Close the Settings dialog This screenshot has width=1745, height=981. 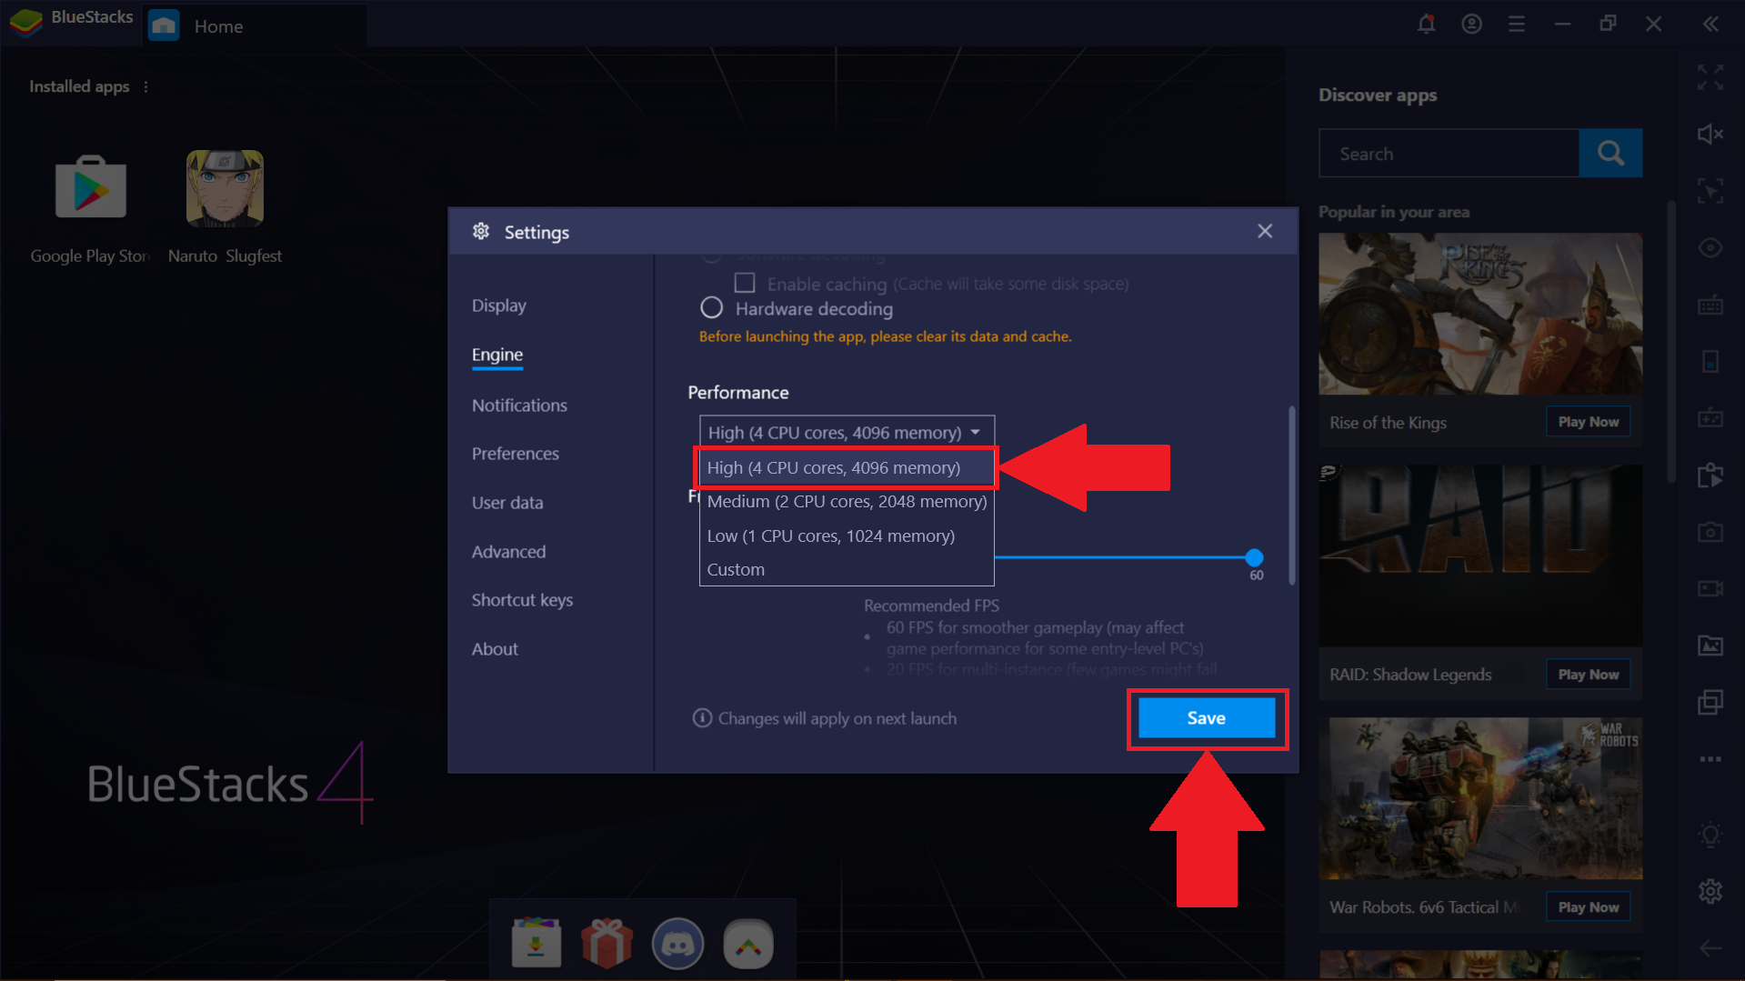(1265, 231)
